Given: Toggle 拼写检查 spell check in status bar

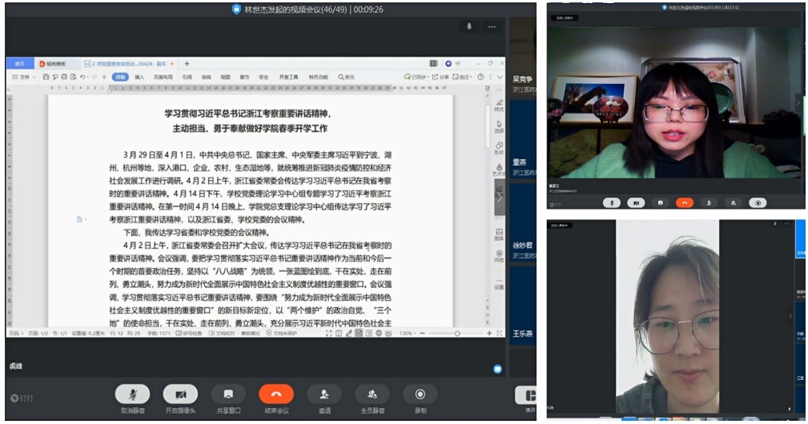Looking at the screenshot, I should 189,334.
